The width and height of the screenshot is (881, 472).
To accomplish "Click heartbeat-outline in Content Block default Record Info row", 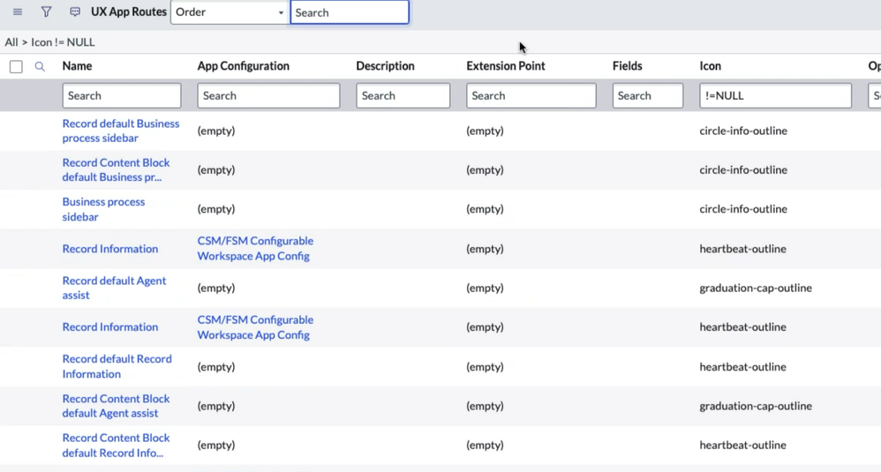I will 742,445.
